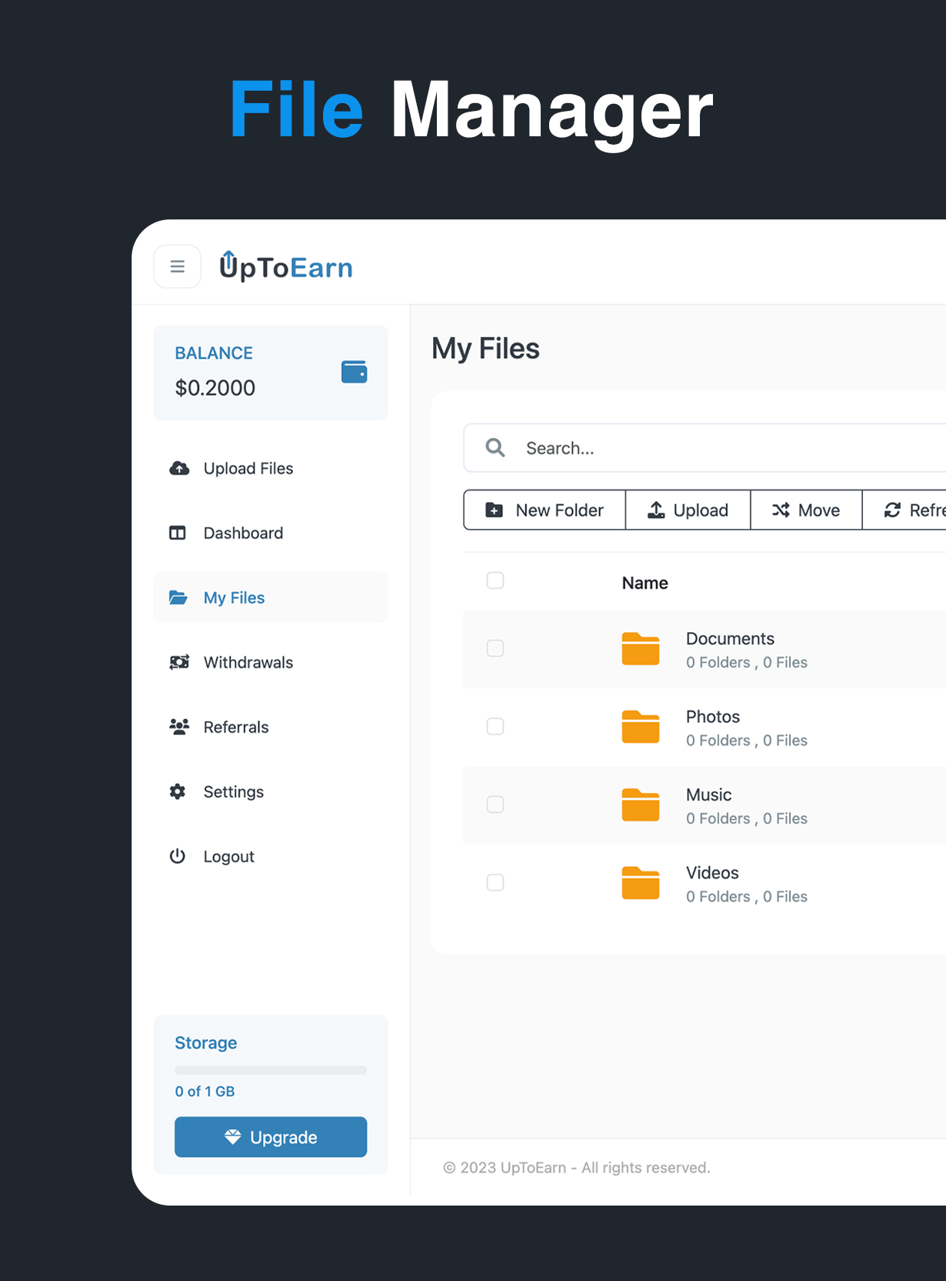This screenshot has width=946, height=1281.
Task: Click the shuffle arrows icon on Move
Action: coord(781,510)
